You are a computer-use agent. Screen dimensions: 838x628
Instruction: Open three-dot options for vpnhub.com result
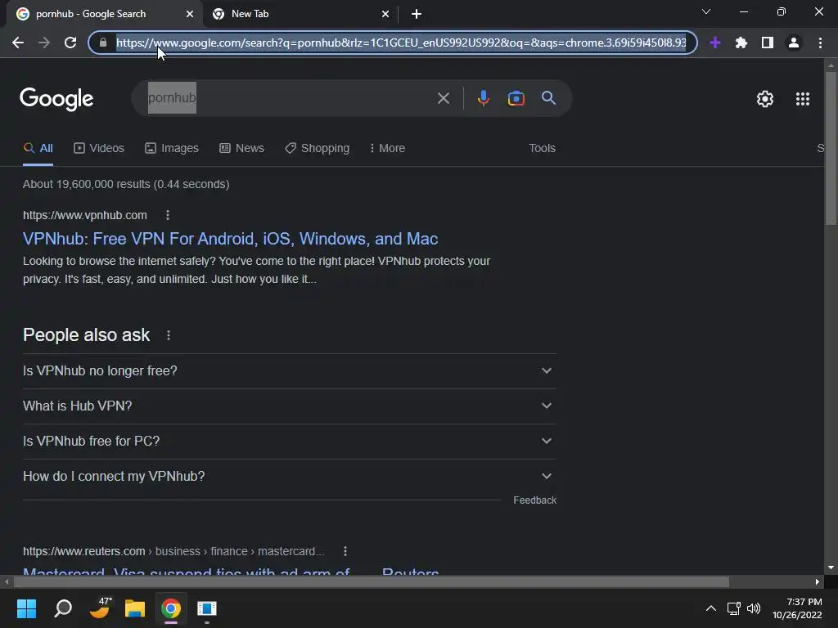pos(168,215)
